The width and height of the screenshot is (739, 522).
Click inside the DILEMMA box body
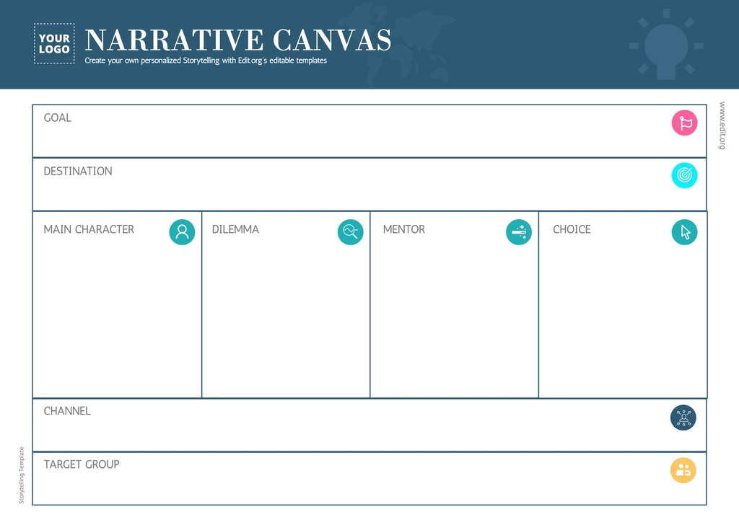point(286,317)
